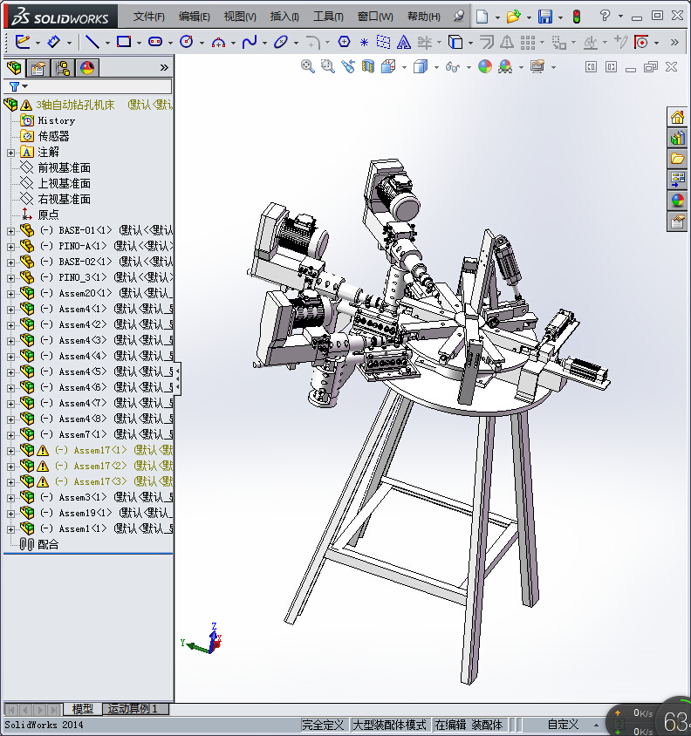Select the Rectangle sketch tool

click(x=124, y=42)
